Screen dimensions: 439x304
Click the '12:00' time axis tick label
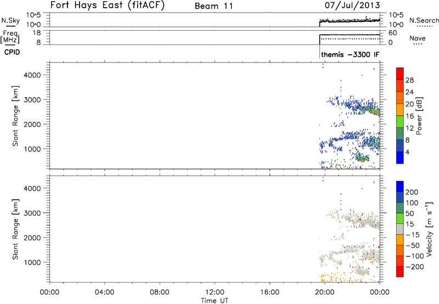(215, 292)
